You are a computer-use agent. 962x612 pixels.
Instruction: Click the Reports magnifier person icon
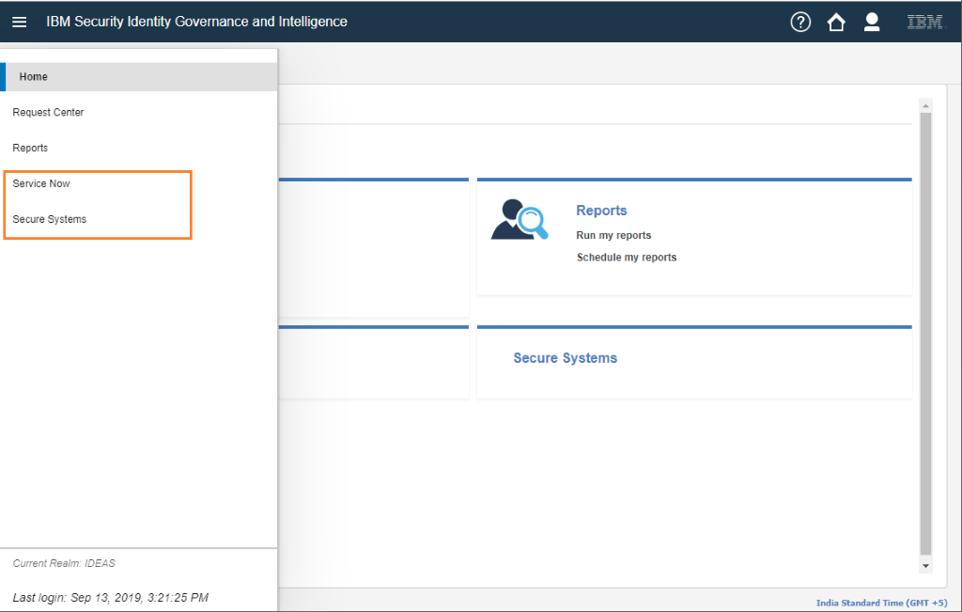click(x=519, y=219)
